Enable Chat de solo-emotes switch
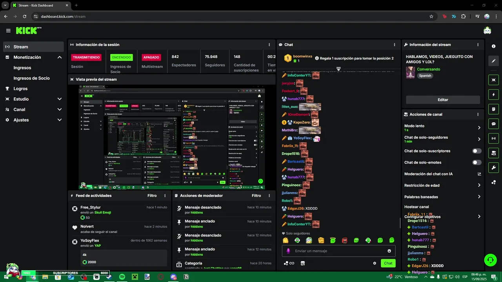 [477, 163]
